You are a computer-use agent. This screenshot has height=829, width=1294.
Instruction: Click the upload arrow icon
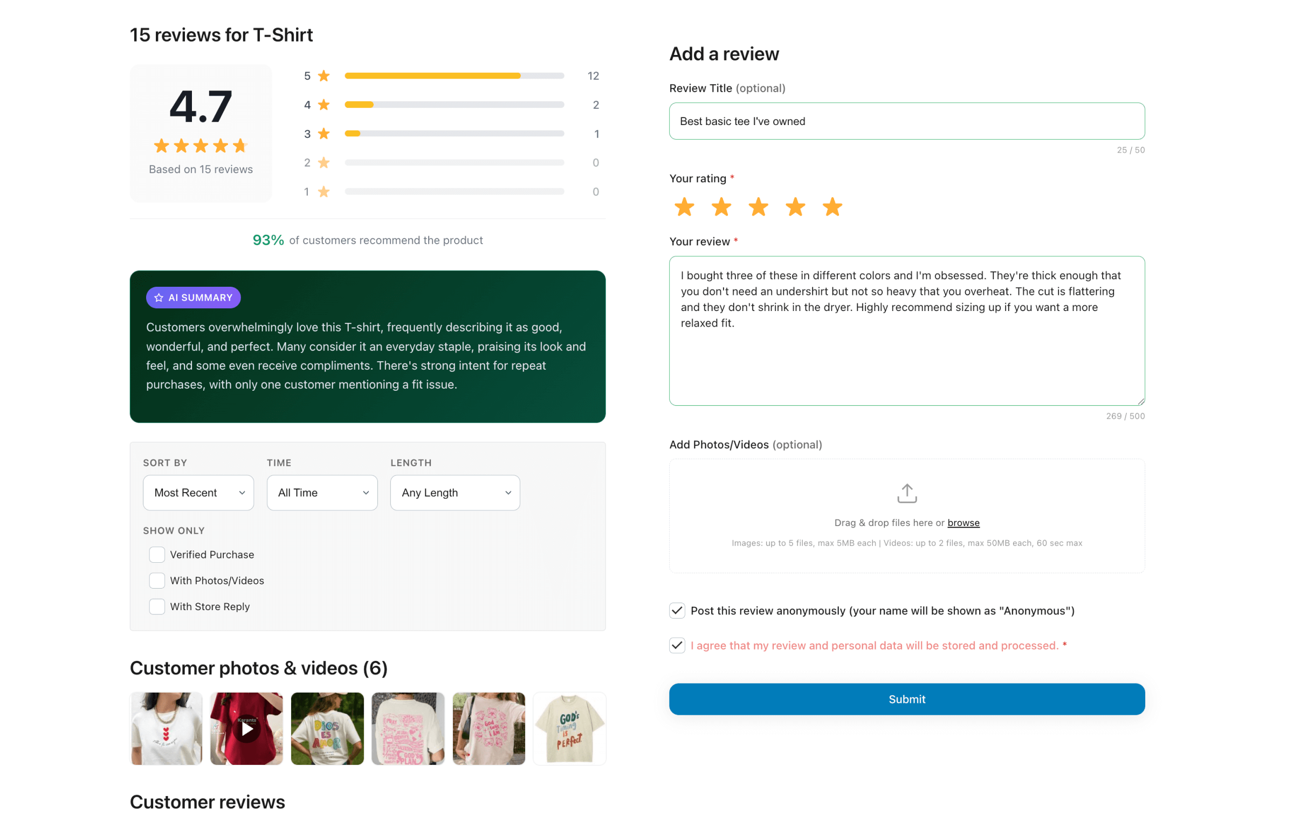(906, 493)
